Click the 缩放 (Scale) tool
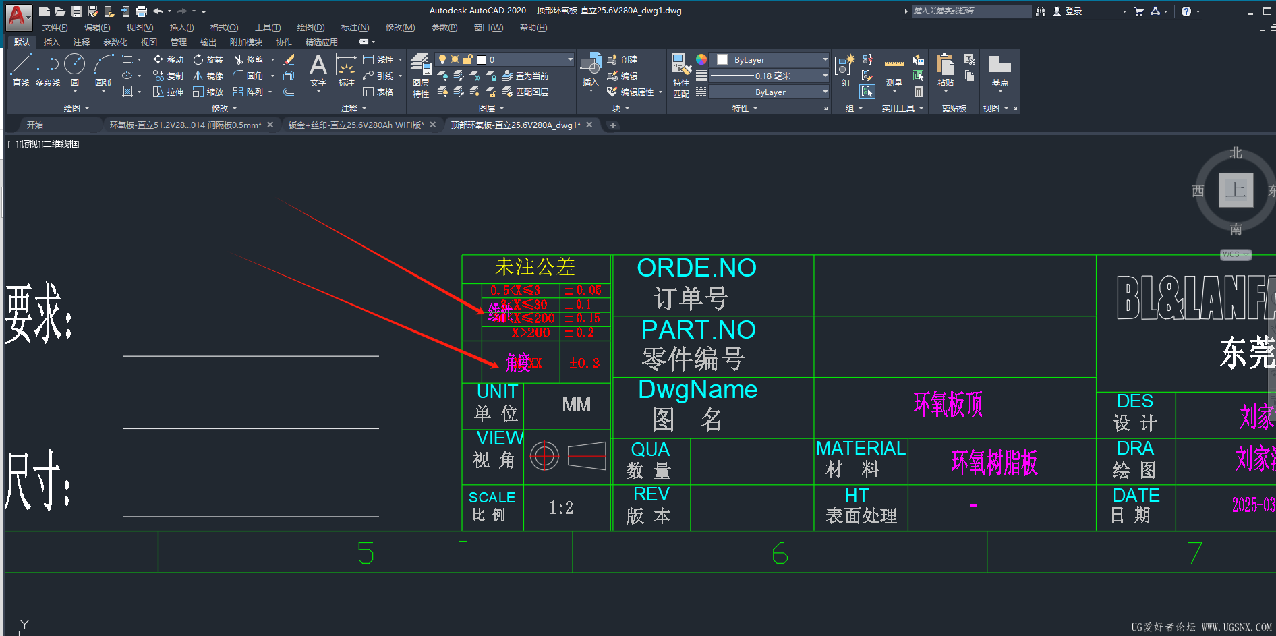1276x636 pixels. point(208,92)
